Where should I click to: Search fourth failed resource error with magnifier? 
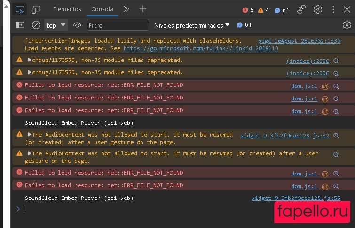pos(336,174)
